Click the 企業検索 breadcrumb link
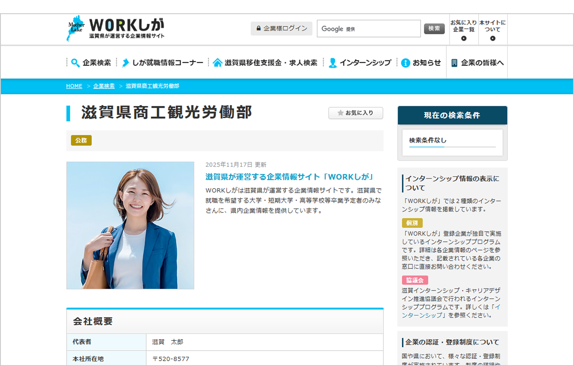574x366 pixels. point(104,86)
